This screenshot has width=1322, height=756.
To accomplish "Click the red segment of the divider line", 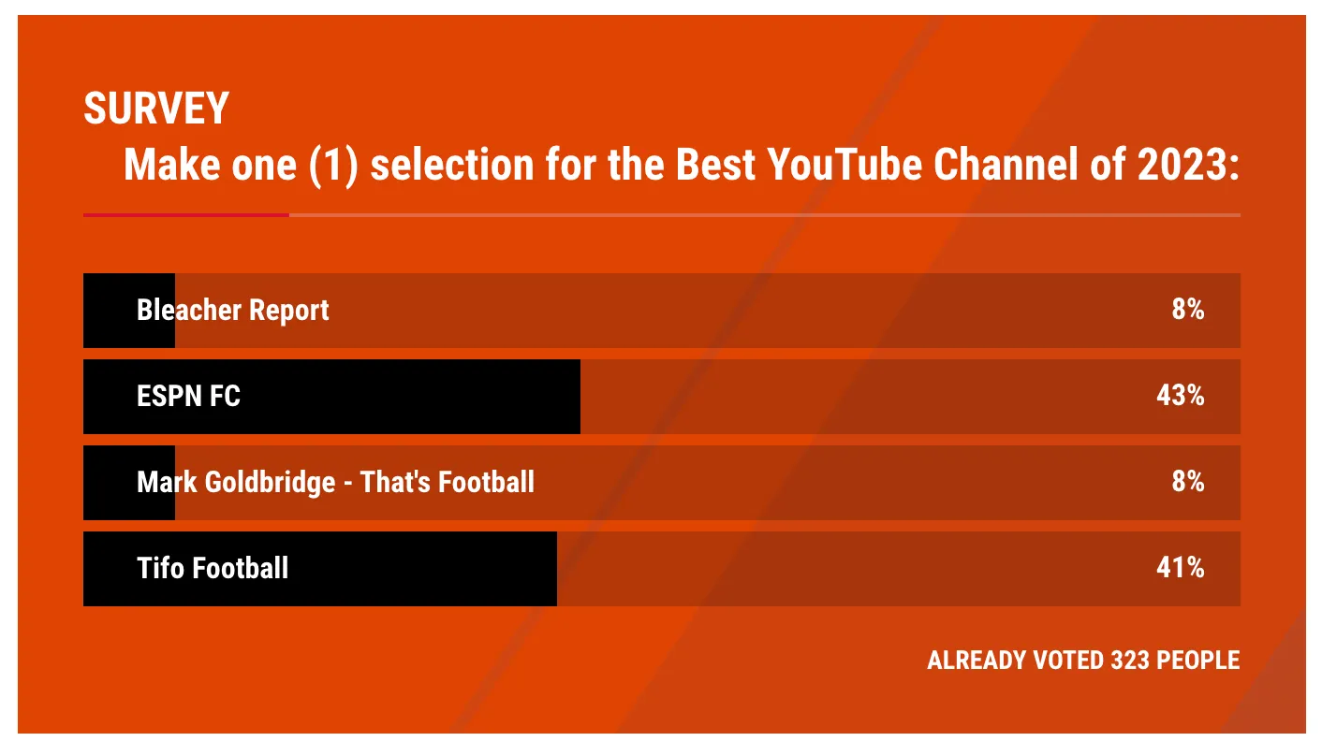I will [x=185, y=215].
